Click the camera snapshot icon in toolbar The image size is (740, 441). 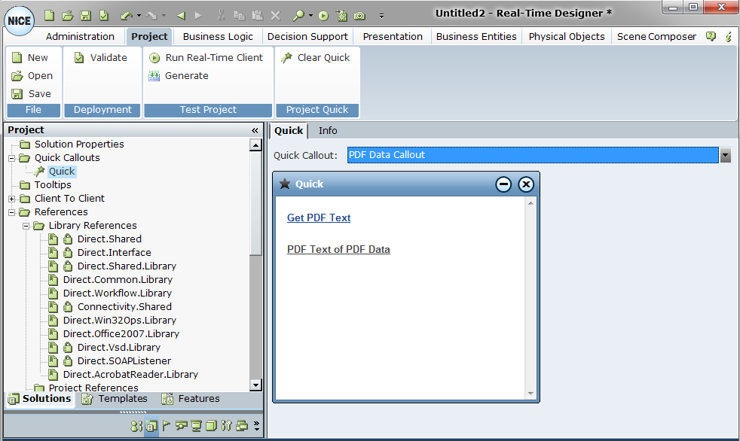359,15
